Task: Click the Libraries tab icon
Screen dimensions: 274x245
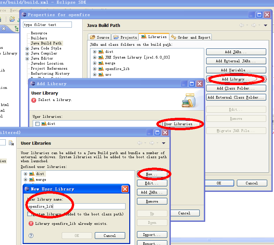Action: [x=144, y=37]
